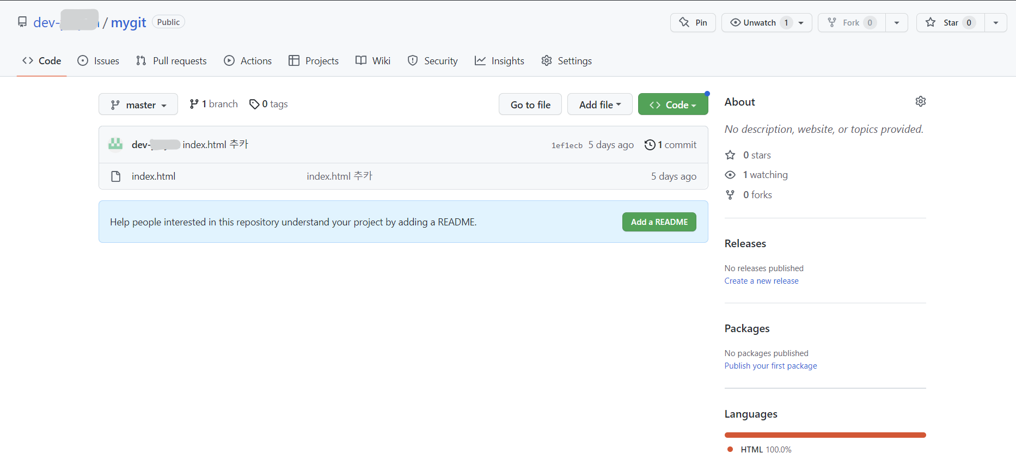
Task: Click the repository book icon beside dev-
Action: [x=22, y=22]
